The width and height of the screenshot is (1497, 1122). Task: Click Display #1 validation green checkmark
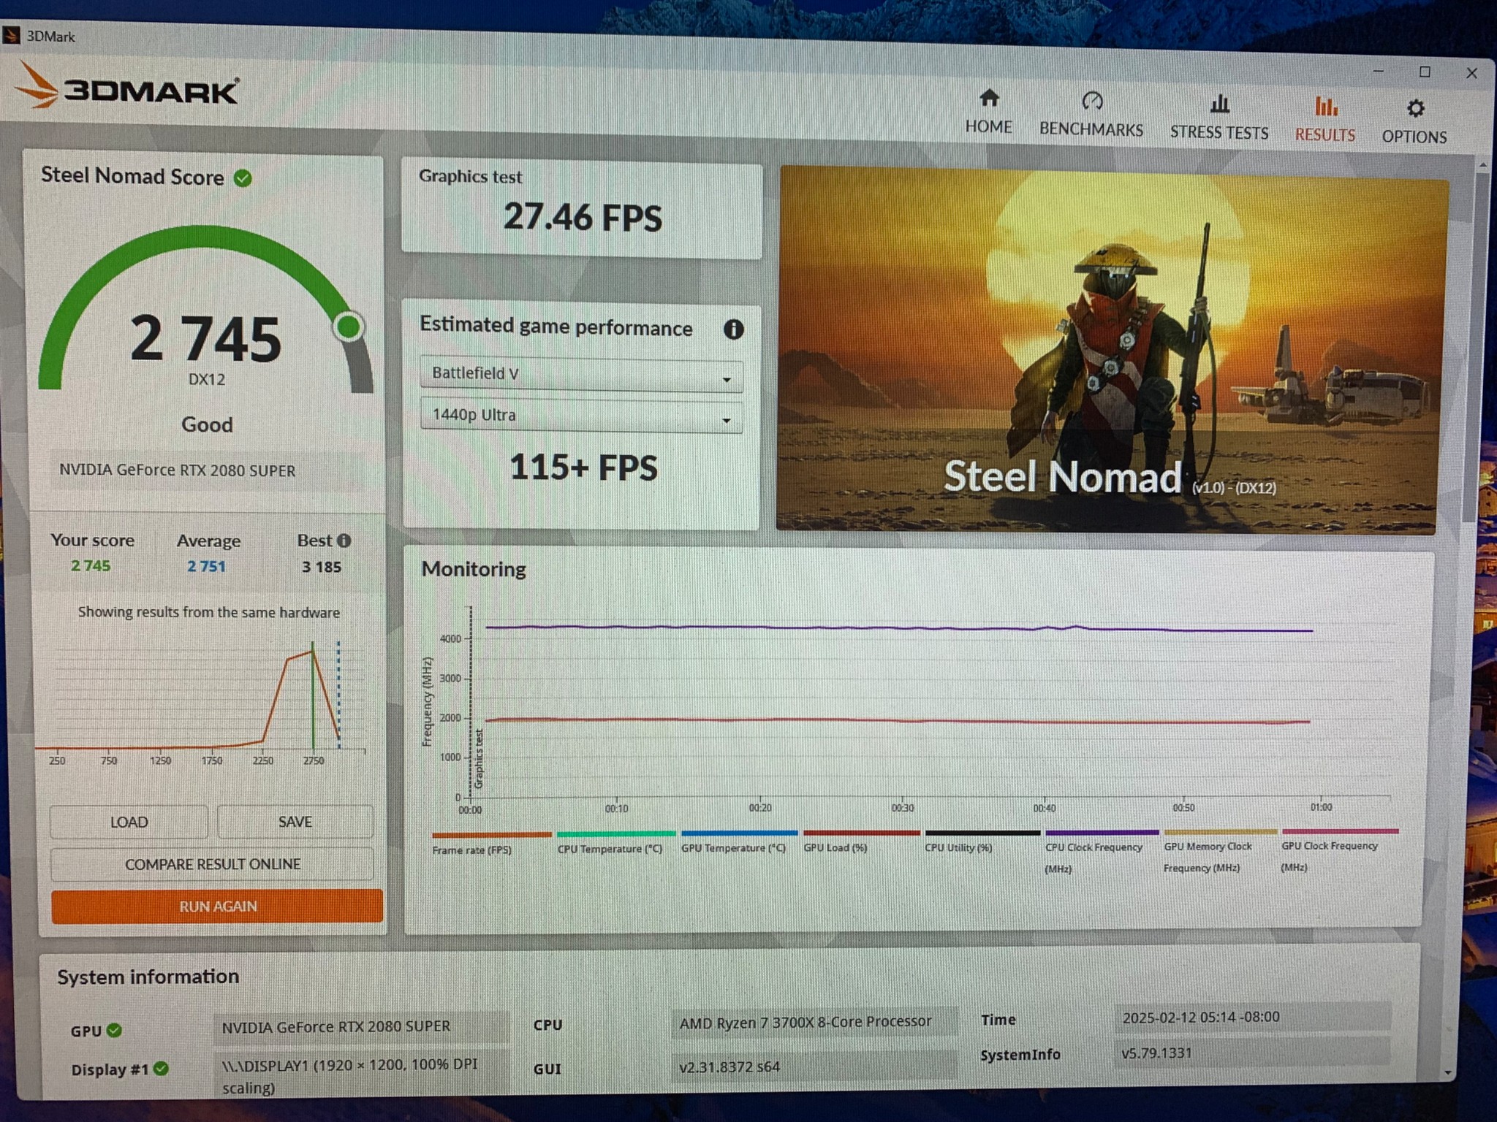(162, 1069)
